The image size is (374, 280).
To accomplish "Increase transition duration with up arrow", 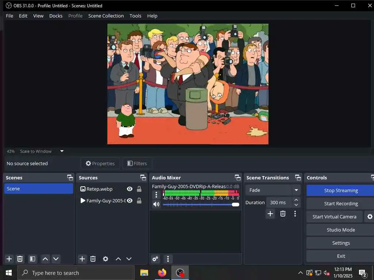I will tap(296, 200).
